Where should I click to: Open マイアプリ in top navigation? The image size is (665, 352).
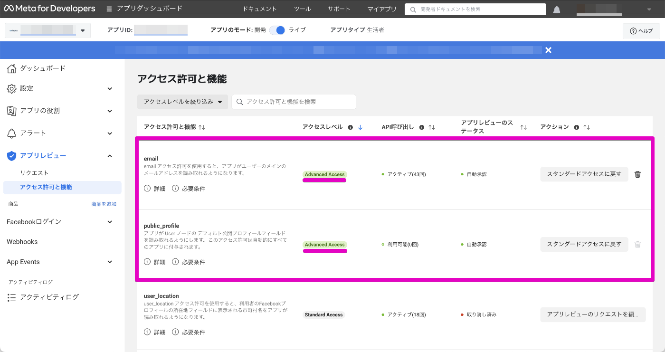tap(382, 9)
